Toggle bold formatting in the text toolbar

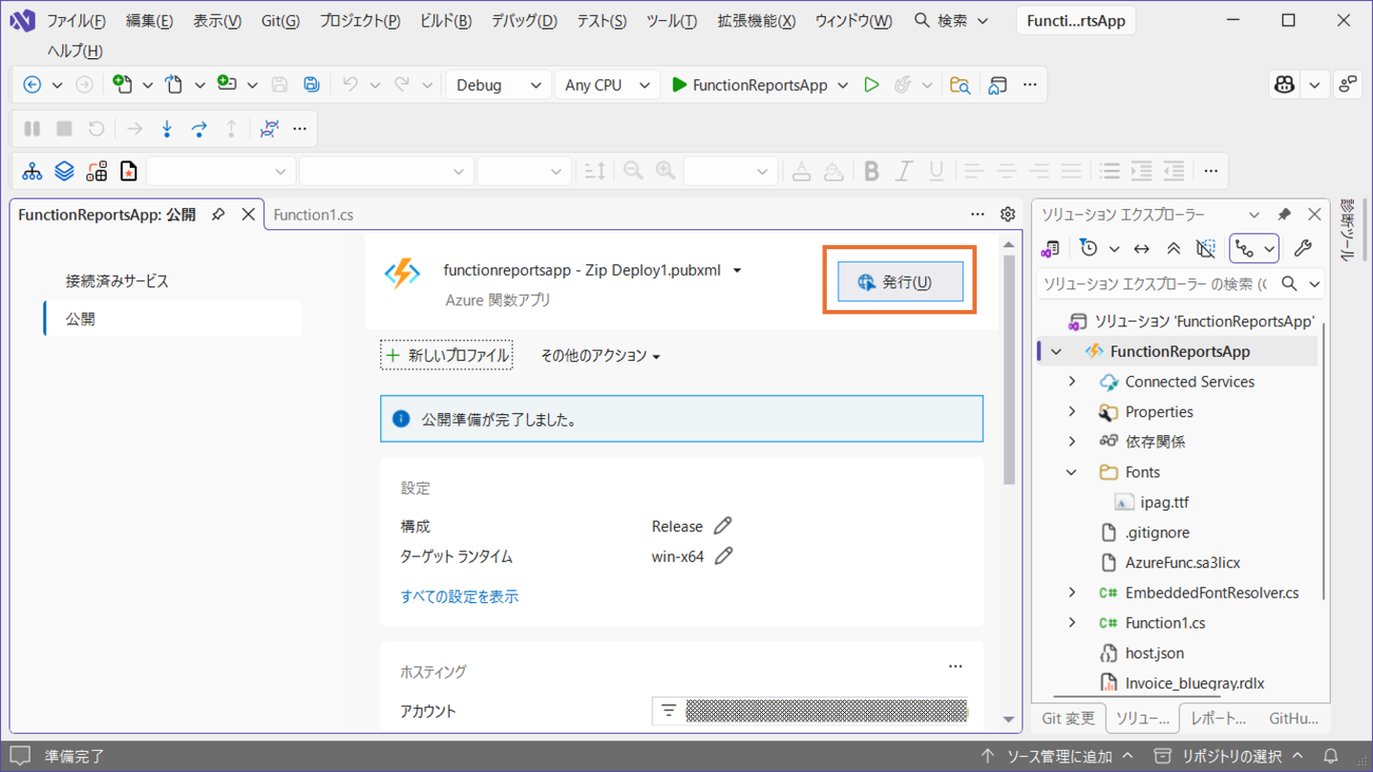870,171
